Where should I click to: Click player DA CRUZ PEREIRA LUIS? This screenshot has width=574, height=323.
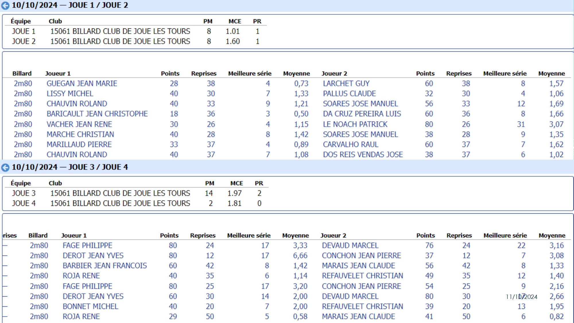362,114
